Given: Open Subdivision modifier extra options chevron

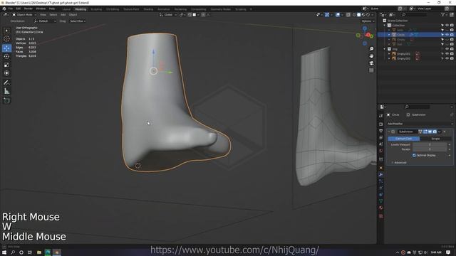Looking at the screenshot, I should click(440, 132).
